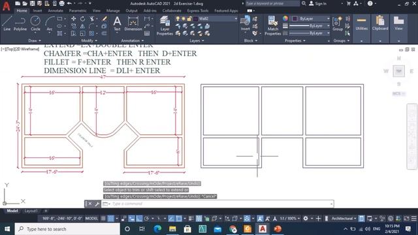Toggle polar tracking in status bar
Screen dimensions: 418x235
pos(146,219)
